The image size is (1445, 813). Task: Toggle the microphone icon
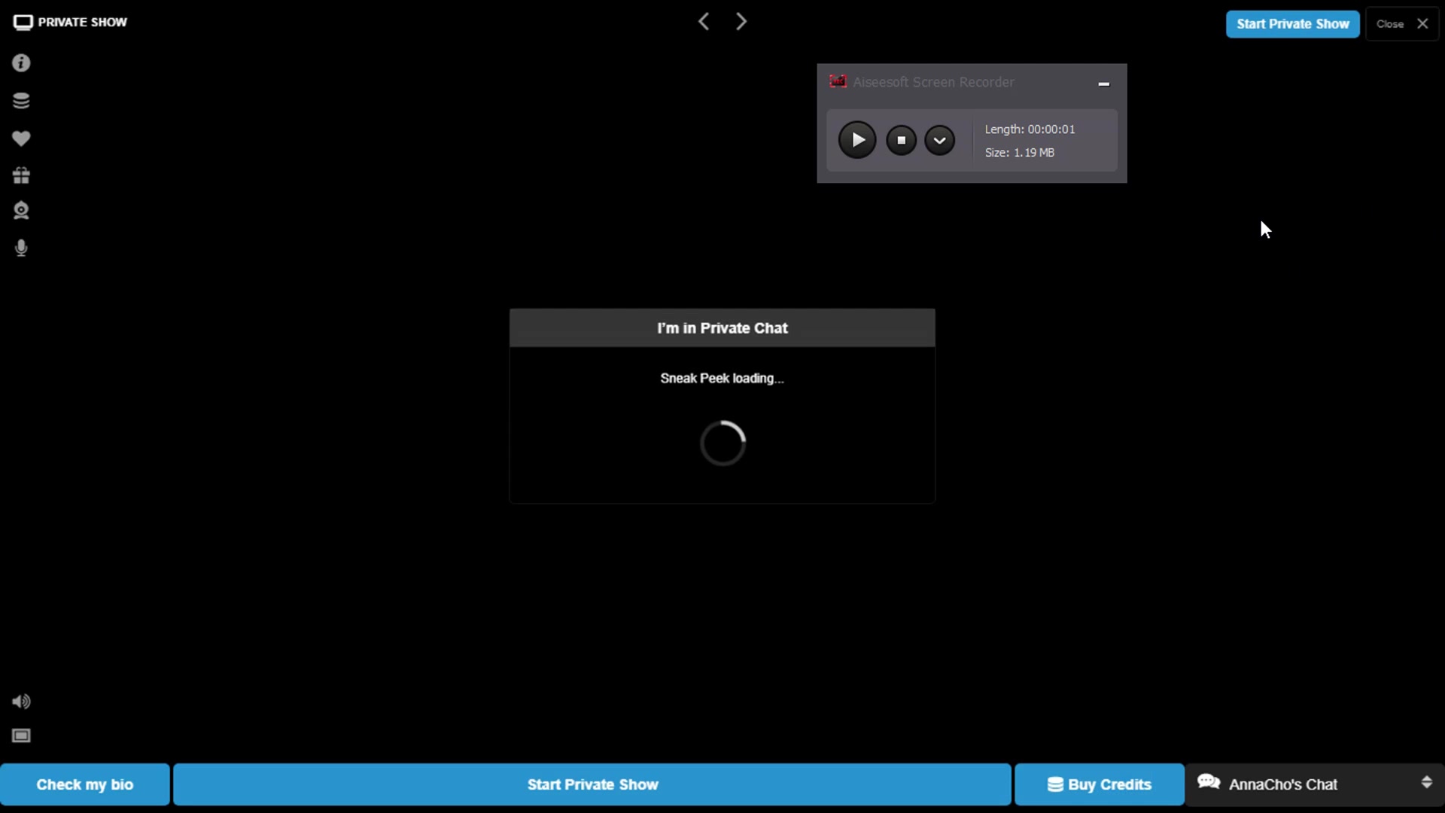pos(21,248)
